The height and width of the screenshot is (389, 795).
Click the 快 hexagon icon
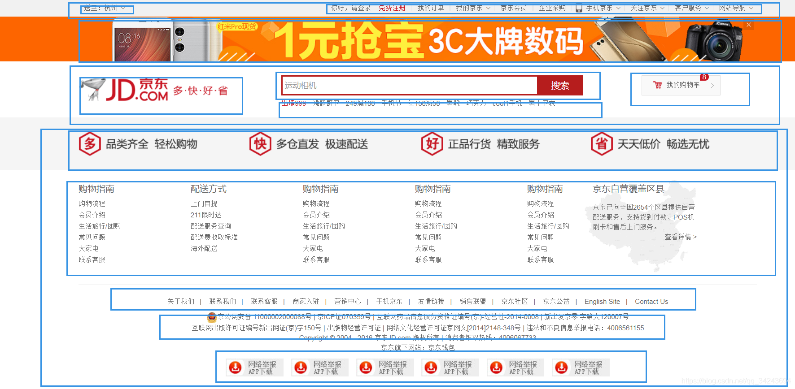[x=260, y=144]
